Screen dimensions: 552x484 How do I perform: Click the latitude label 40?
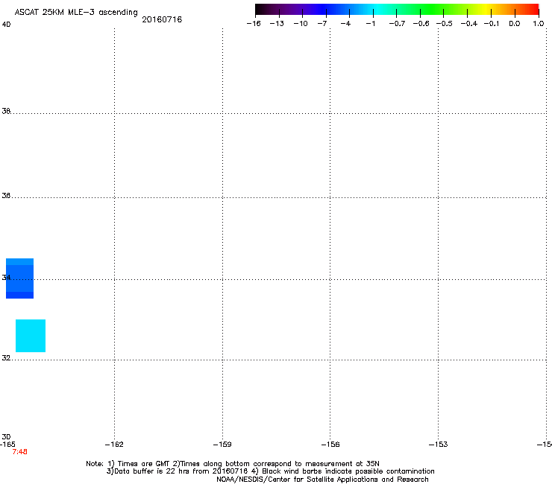pos(6,25)
